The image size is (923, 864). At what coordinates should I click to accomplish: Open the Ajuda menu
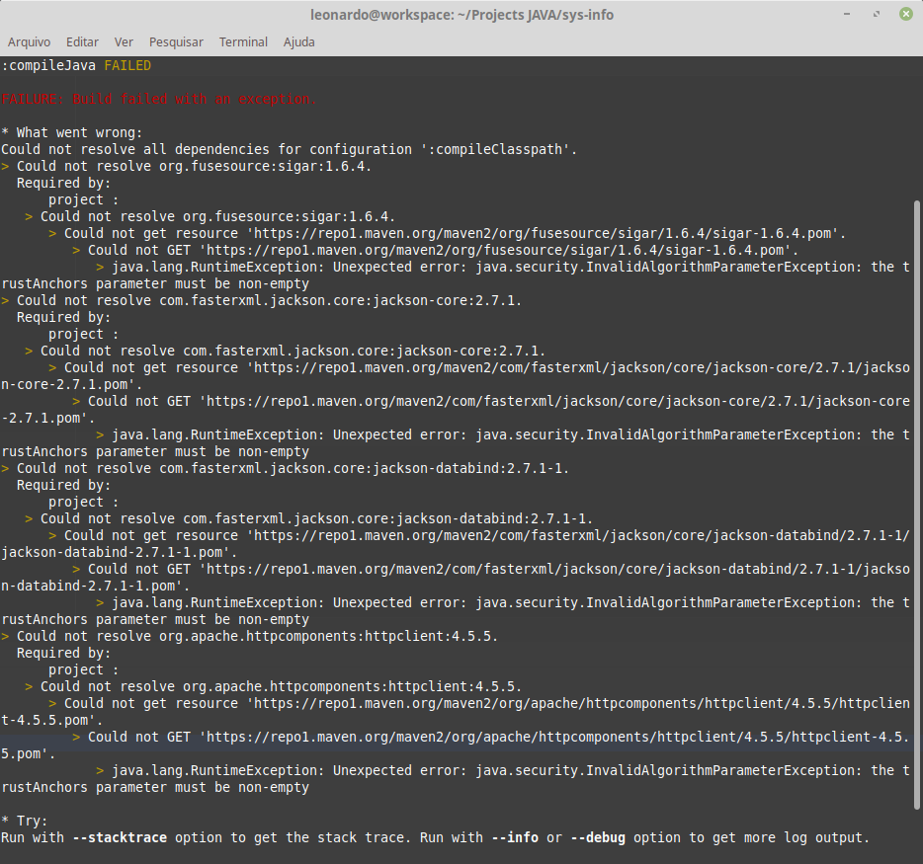click(x=299, y=42)
